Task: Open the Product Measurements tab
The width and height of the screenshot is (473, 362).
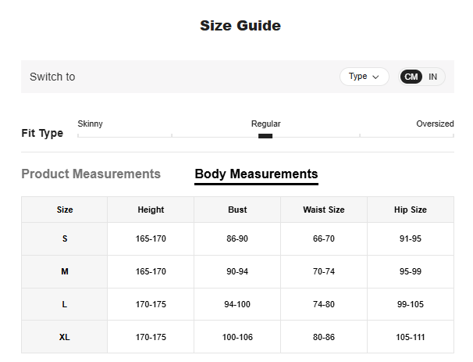Action: [91, 174]
